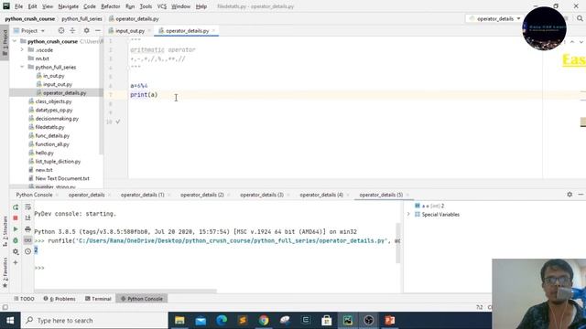Hide the Python Console tool window
The width and height of the screenshot is (586, 329).
(581, 195)
